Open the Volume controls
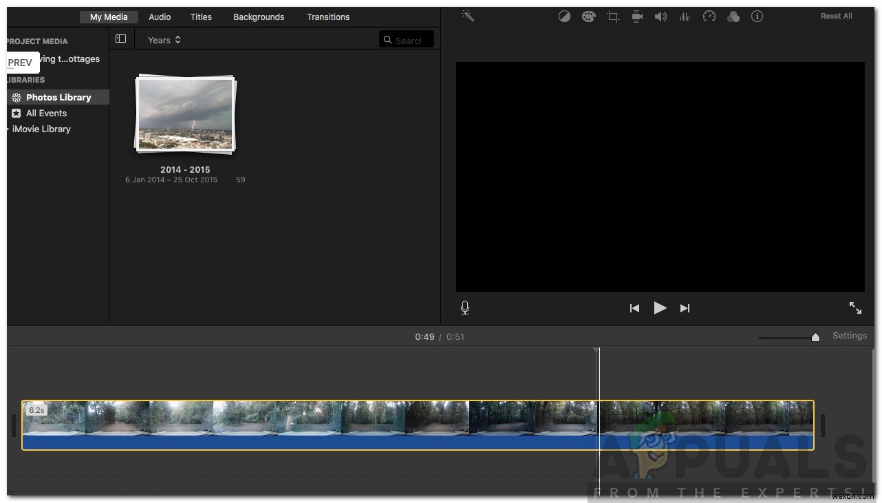882x503 pixels. pos(661,16)
